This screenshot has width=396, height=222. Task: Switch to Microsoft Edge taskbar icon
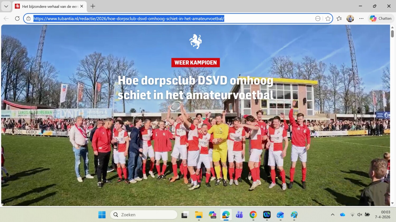click(226, 215)
